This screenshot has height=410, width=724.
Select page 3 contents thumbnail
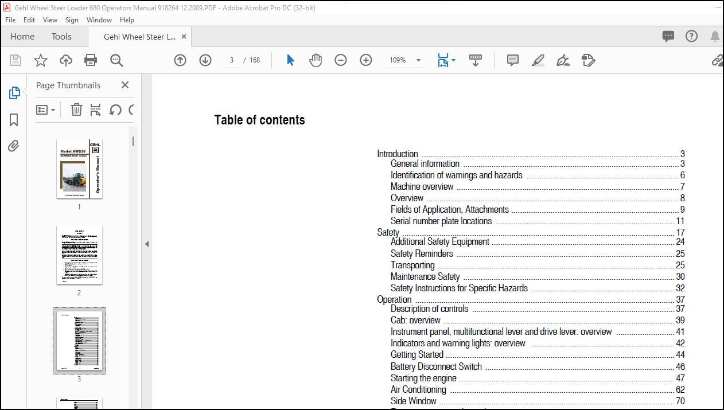(79, 341)
